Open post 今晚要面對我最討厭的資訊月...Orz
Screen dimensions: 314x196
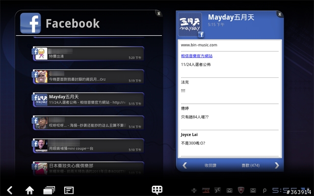click(x=88, y=76)
